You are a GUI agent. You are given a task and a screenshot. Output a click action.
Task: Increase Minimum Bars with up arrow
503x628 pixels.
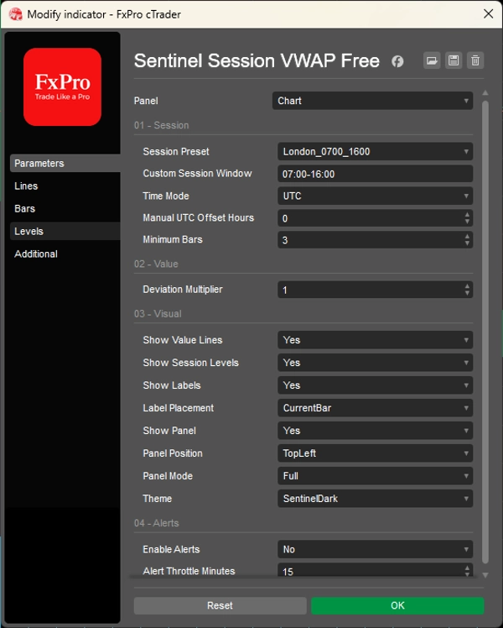coord(467,237)
